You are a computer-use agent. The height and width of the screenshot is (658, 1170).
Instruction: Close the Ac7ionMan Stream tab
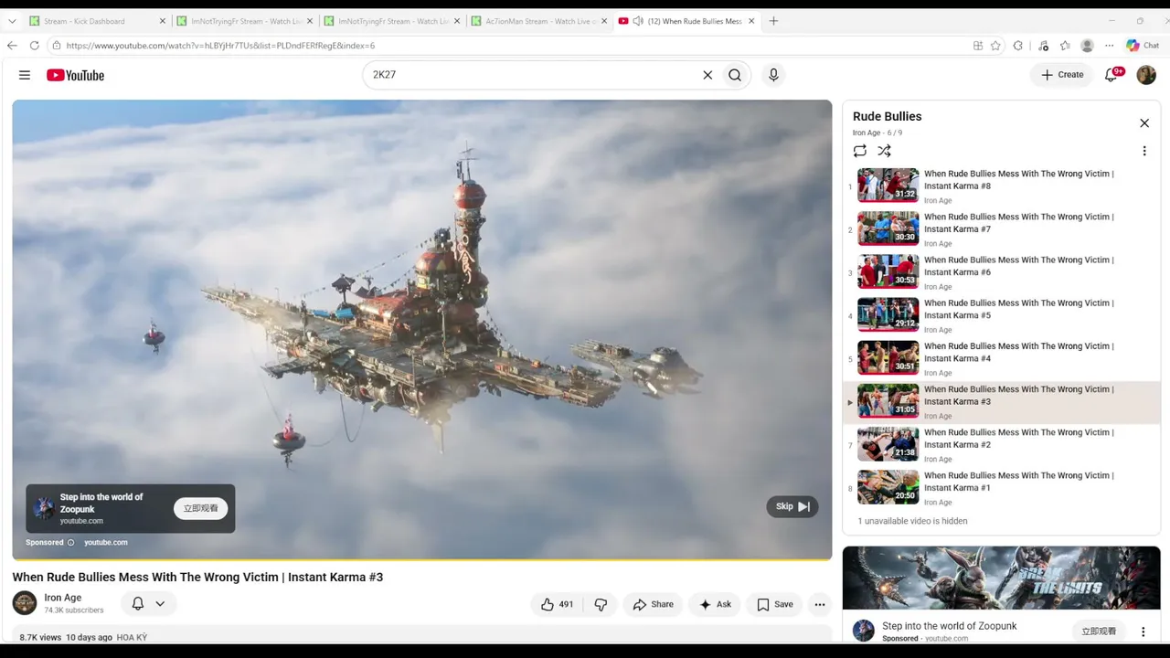point(604,21)
